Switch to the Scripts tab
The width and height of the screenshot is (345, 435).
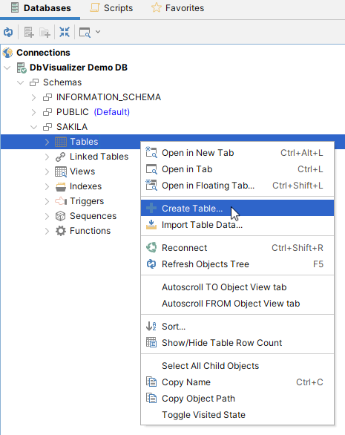click(x=111, y=8)
